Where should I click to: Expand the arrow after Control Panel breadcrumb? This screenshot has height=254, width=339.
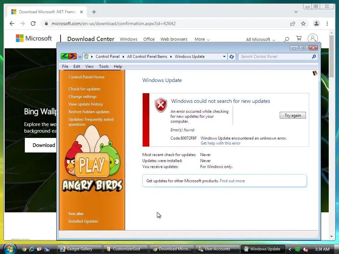tap(123, 57)
